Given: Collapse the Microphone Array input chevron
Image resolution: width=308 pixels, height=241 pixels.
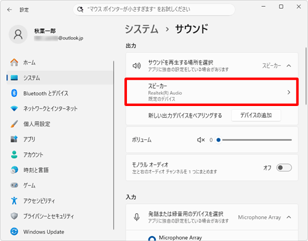Looking at the screenshot, I should pos(289,217).
